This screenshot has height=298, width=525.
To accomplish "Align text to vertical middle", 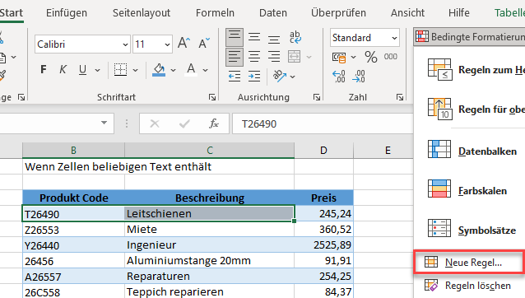I will coord(254,37).
